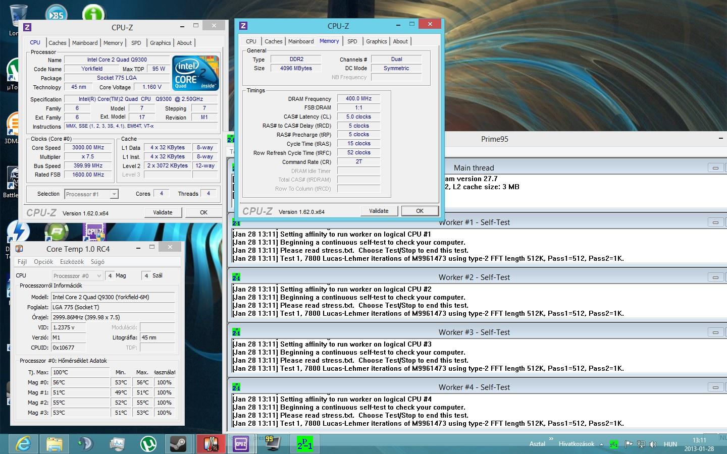
Task: Click the taskbar monitor icon showing 99
Action: pyautogui.click(x=273, y=443)
